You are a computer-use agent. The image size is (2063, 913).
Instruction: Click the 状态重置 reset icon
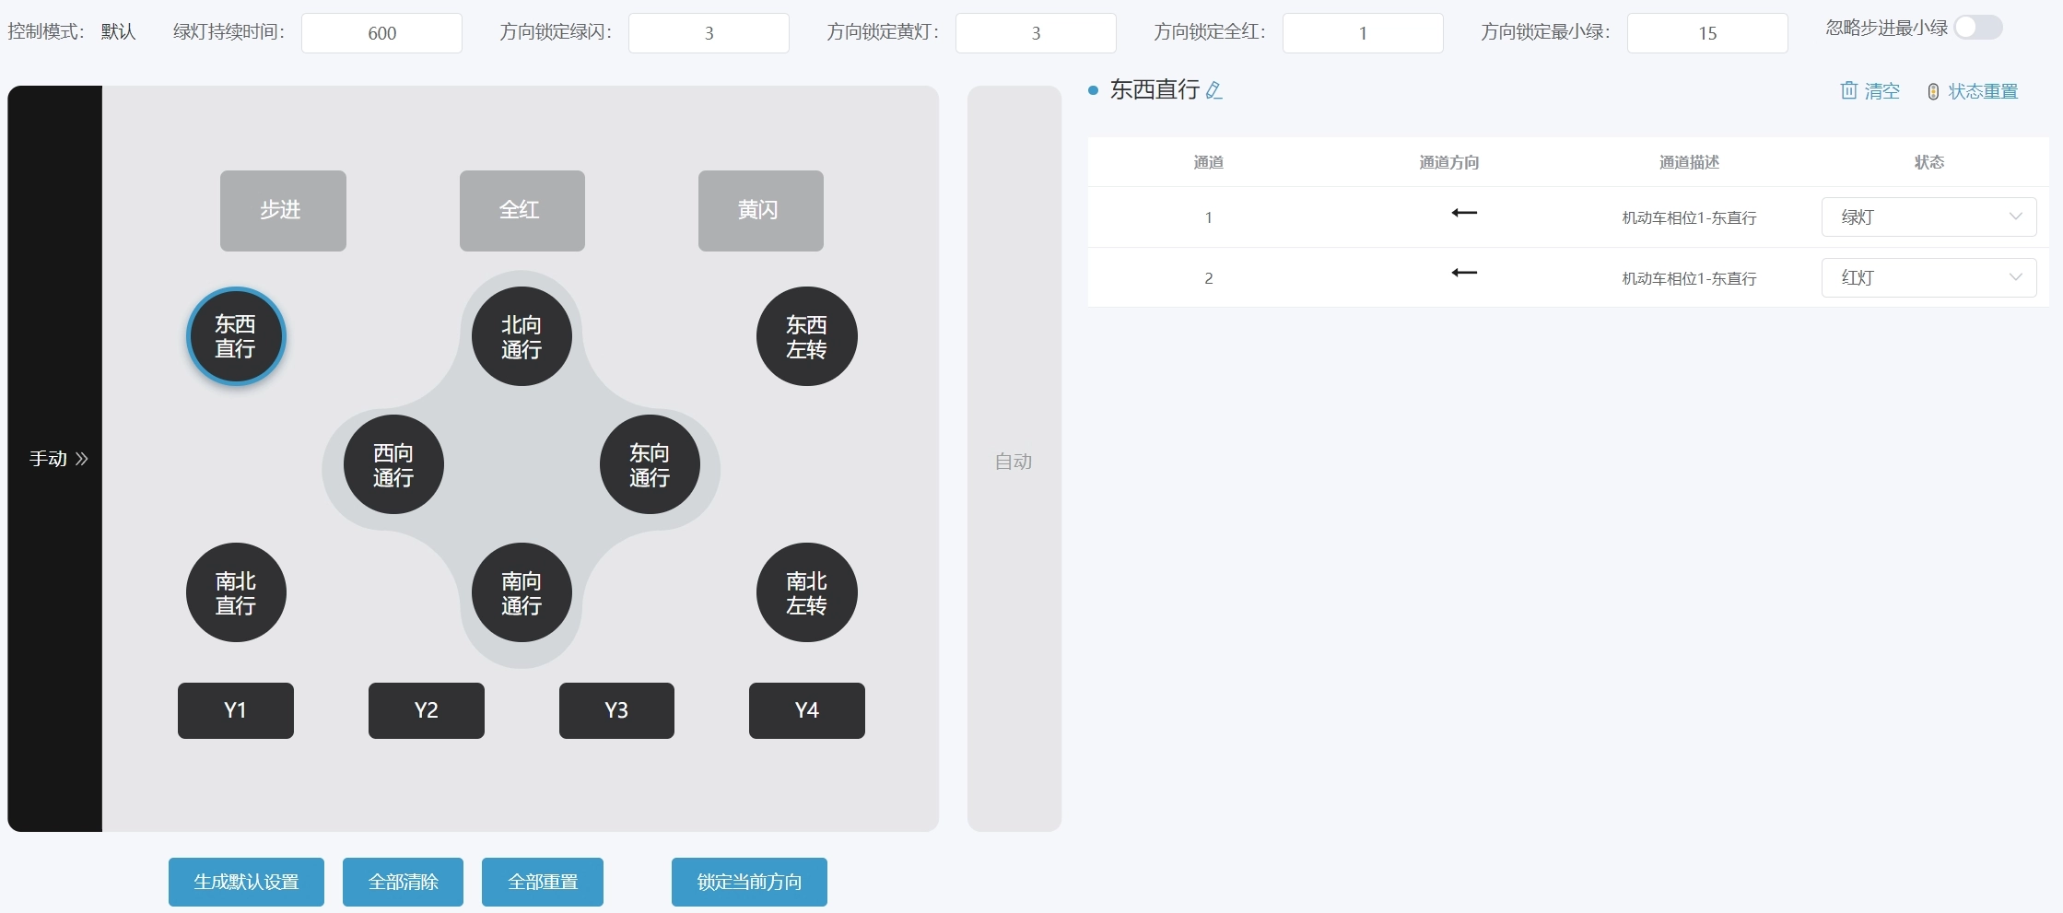click(x=1933, y=91)
